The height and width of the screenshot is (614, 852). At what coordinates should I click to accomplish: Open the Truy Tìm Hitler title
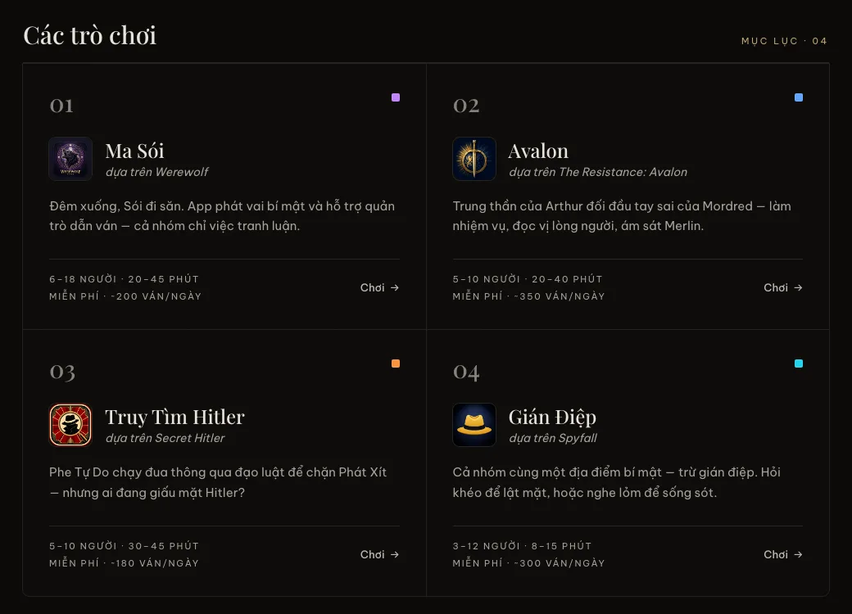(x=175, y=417)
